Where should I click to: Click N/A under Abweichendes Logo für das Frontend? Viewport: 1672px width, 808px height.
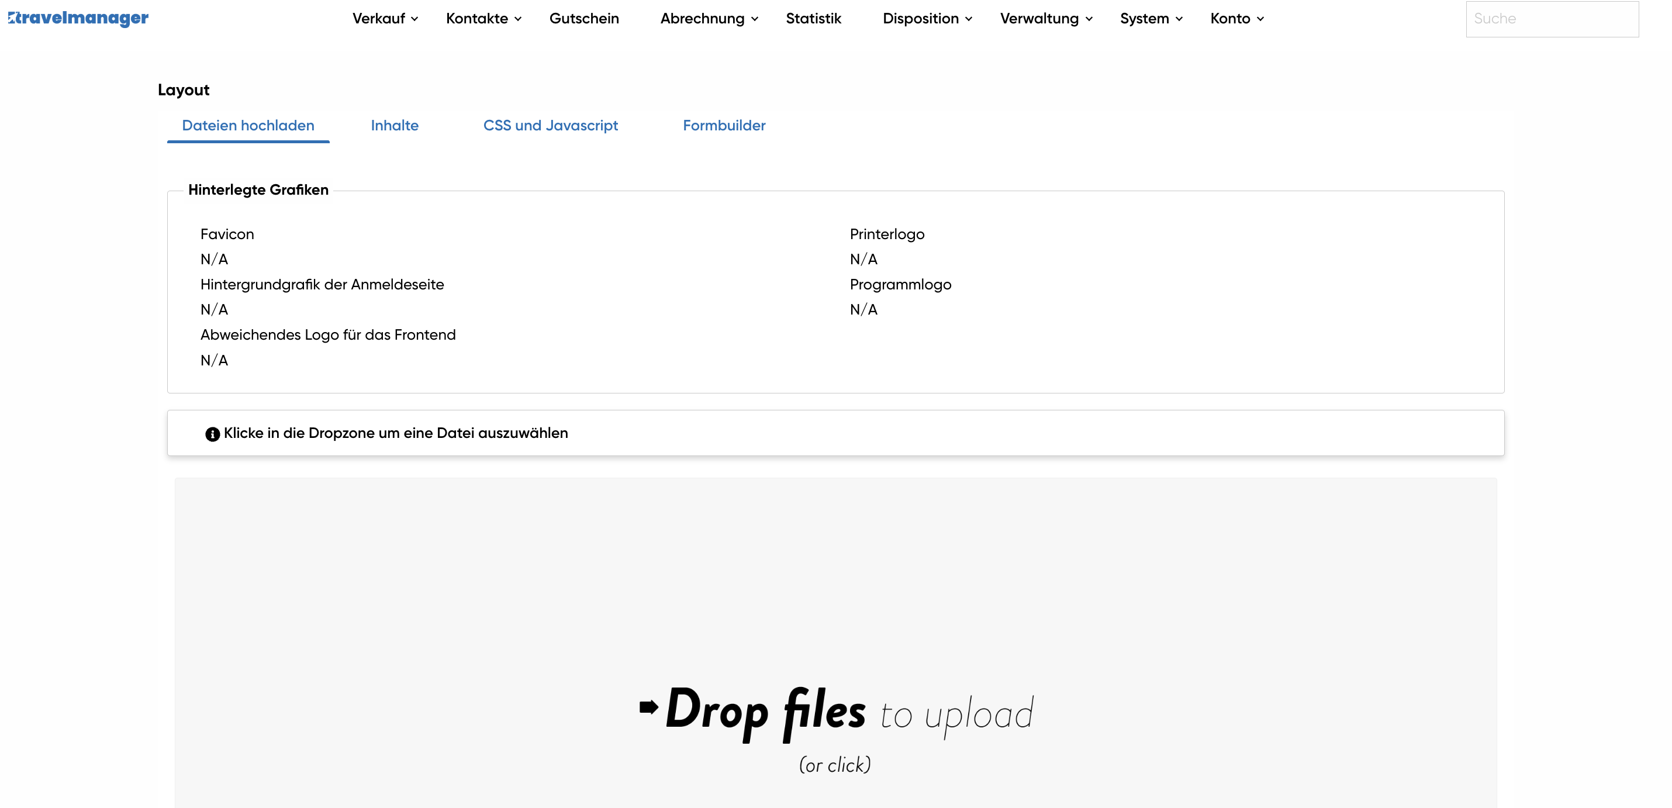point(214,360)
